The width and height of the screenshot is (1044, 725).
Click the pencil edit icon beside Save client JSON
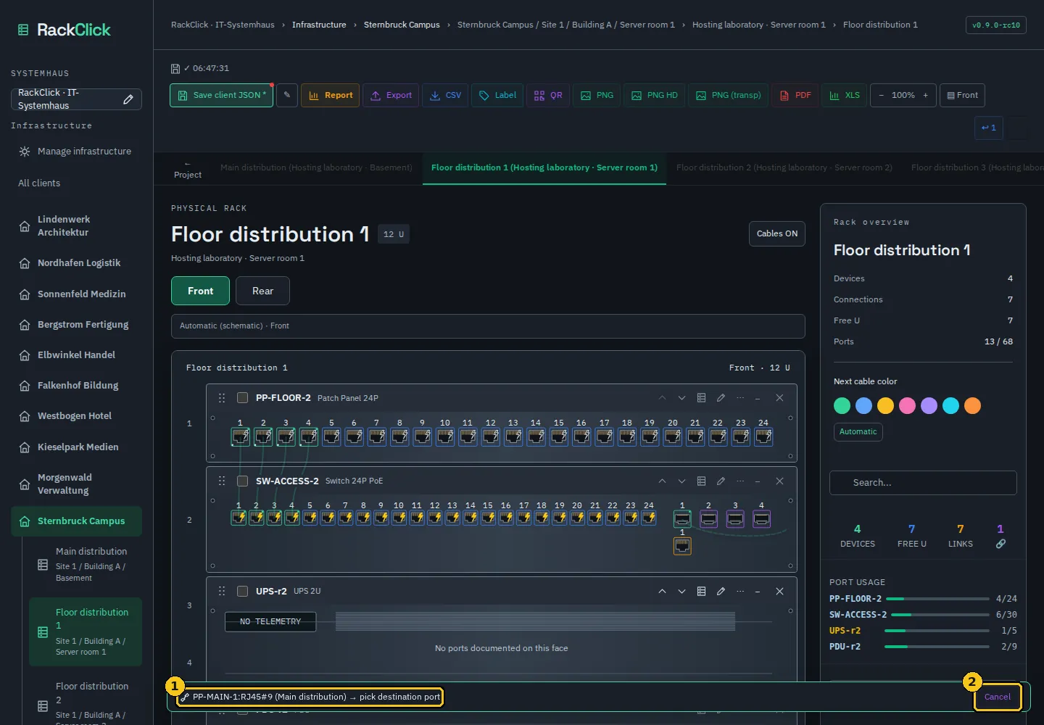tap(287, 95)
